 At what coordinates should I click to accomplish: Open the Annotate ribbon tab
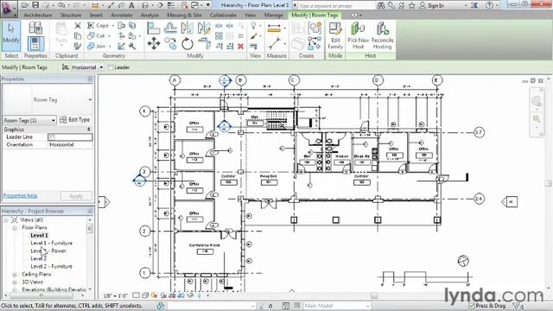[x=121, y=16]
